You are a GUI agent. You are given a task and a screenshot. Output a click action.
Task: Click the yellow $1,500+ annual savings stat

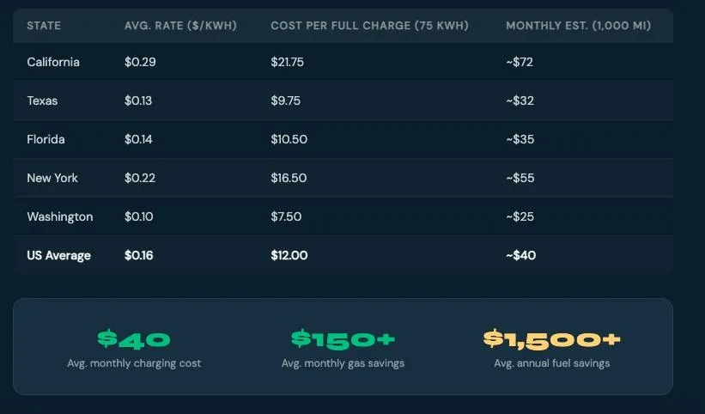(551, 339)
